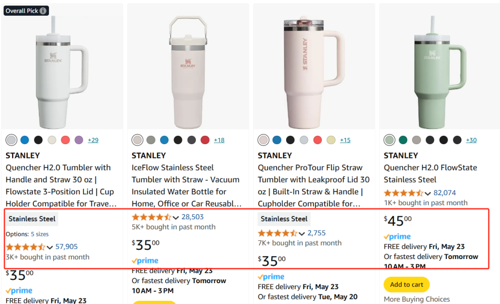Screen dimensions: 500x304
Task: Choose the pale yellow swatch for the ProTour tumbler
Action: [x=331, y=140]
